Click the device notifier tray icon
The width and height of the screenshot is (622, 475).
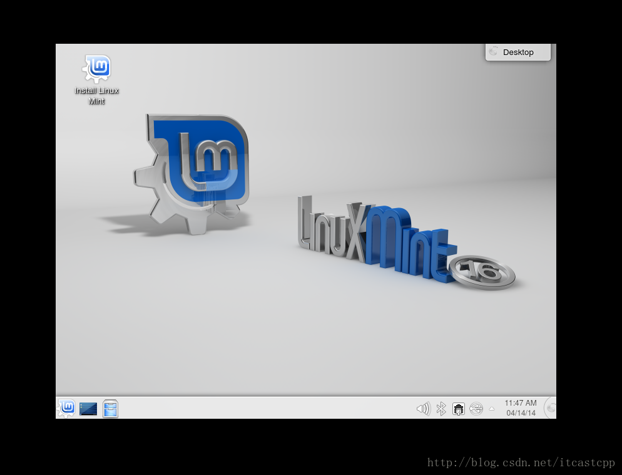[x=476, y=409]
